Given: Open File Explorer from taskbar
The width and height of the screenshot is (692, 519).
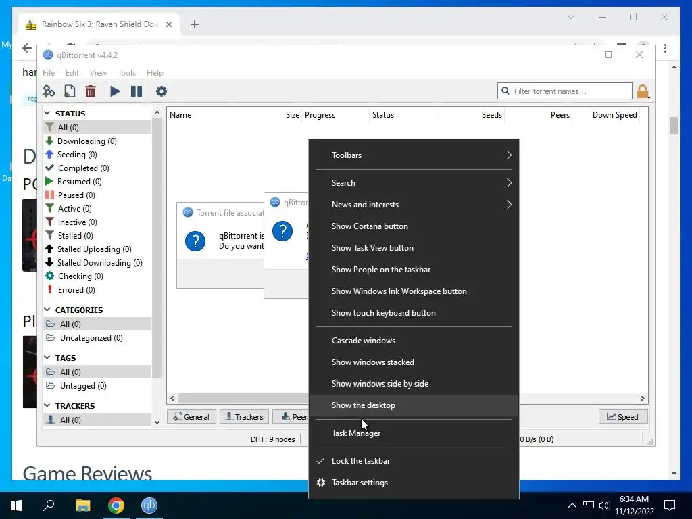Looking at the screenshot, I should tap(82, 505).
